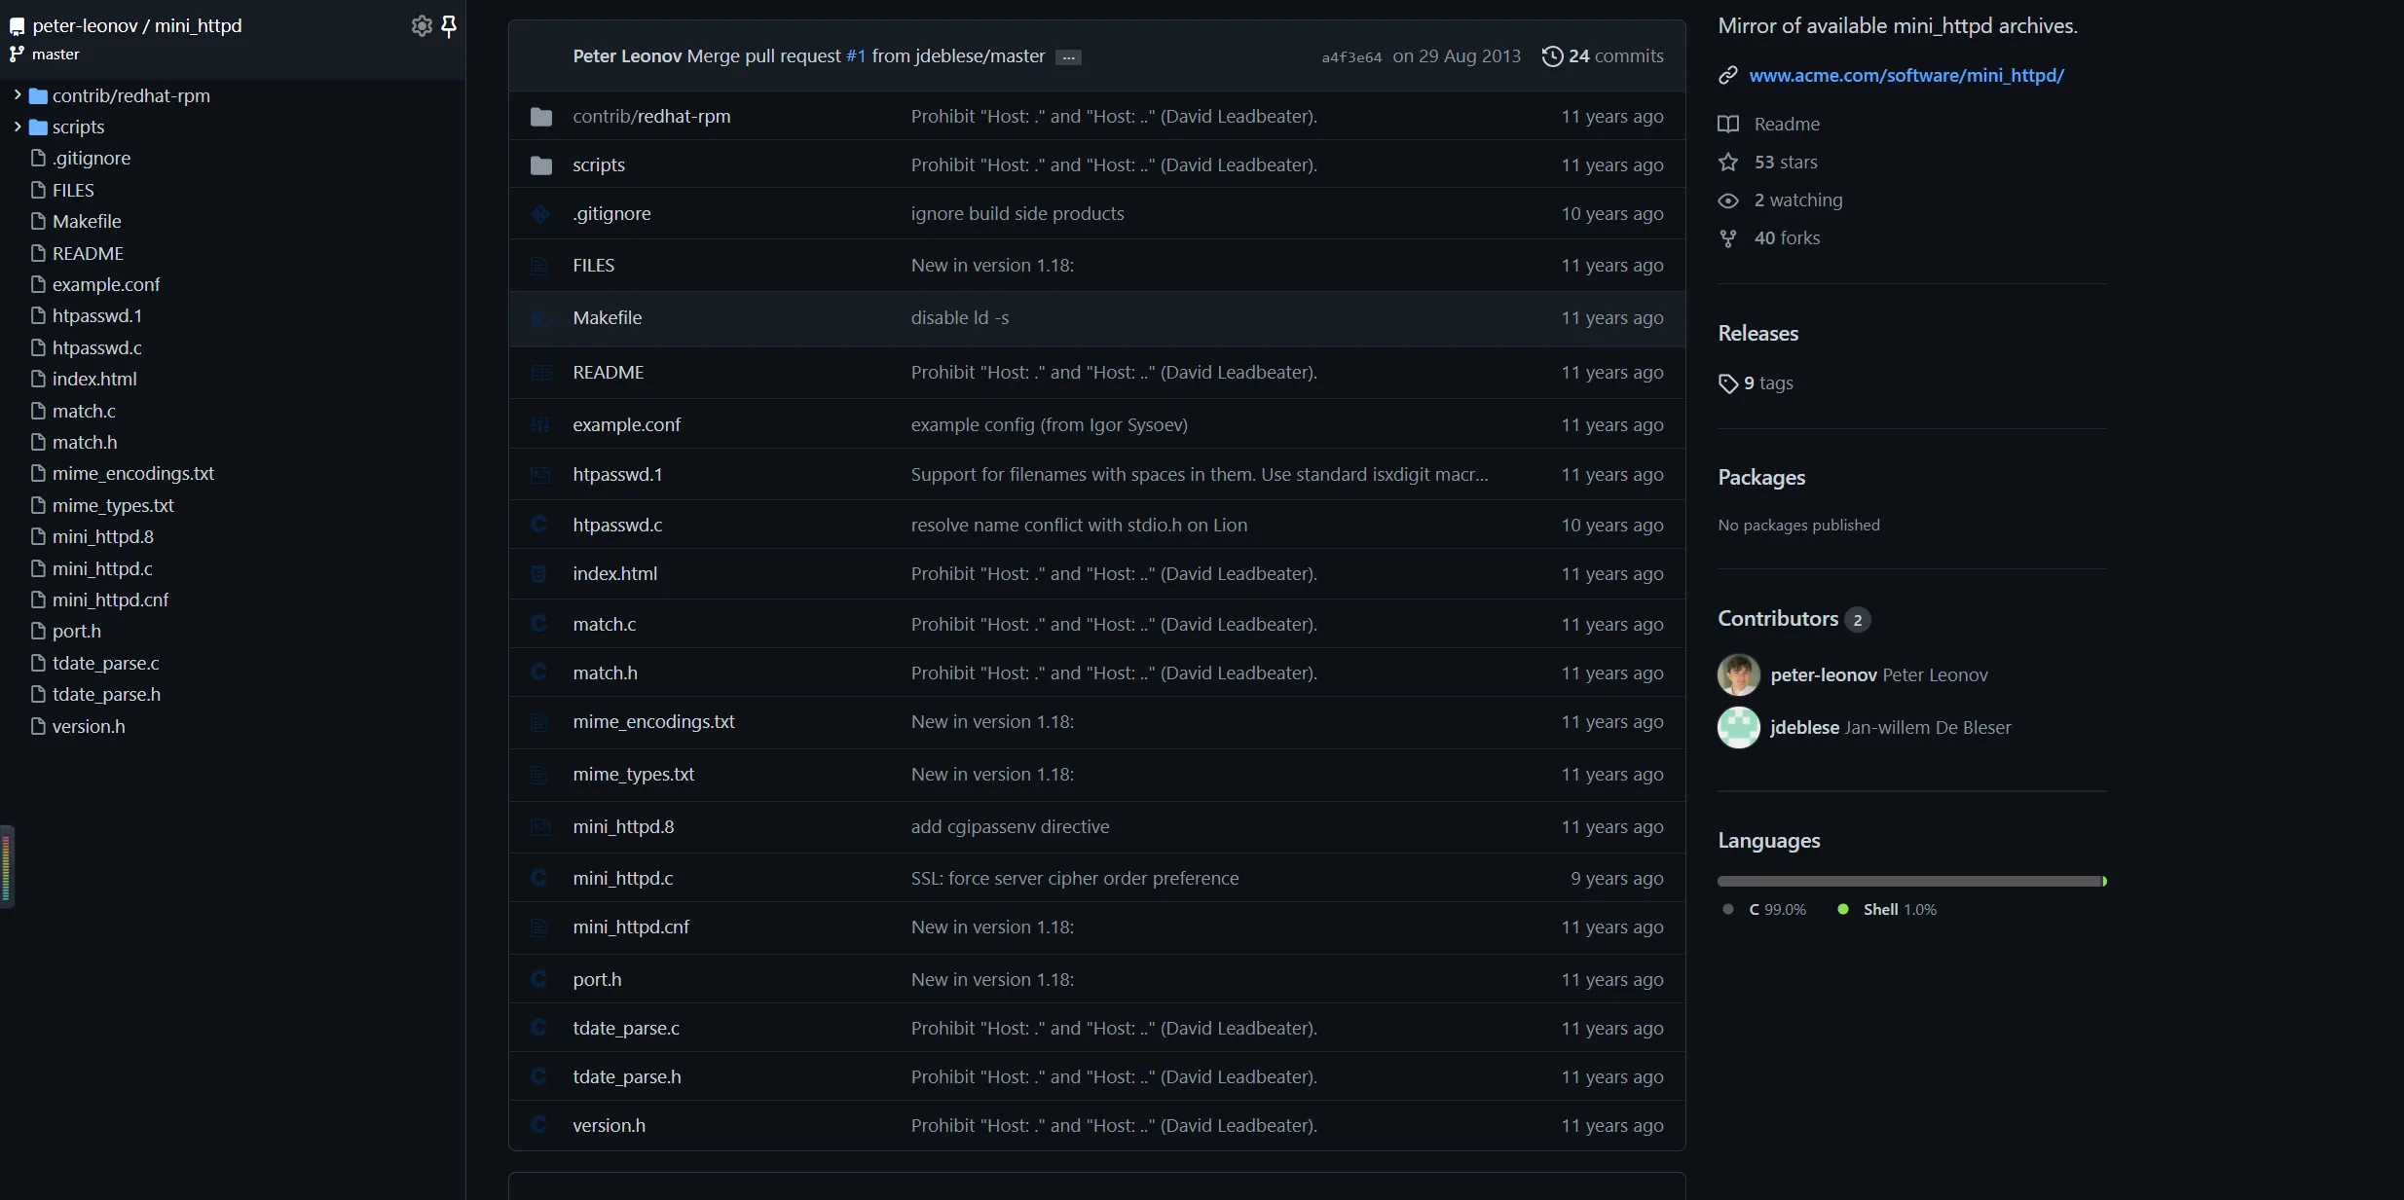
Task: Open the 24 commits history
Action: (1603, 56)
